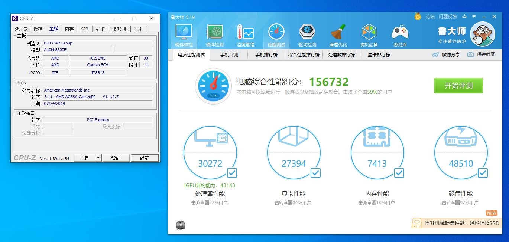This screenshot has height=242, width=509.
Task: Click the Carrizo FCH southbridge field
Action: pos(98,65)
